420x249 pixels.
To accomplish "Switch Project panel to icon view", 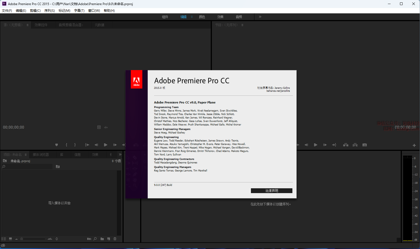I will click(x=10, y=239).
